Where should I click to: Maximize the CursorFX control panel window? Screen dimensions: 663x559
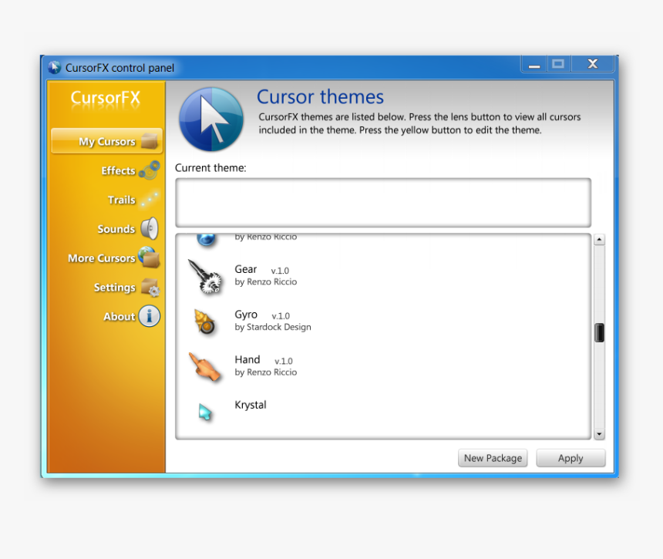[559, 64]
